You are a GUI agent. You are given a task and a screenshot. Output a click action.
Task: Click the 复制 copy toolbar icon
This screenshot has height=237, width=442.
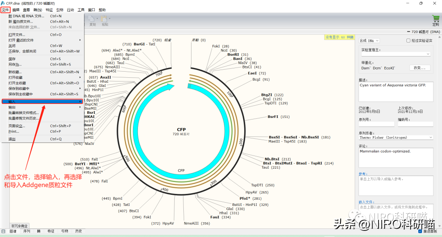pyautogui.click(x=92, y=19)
